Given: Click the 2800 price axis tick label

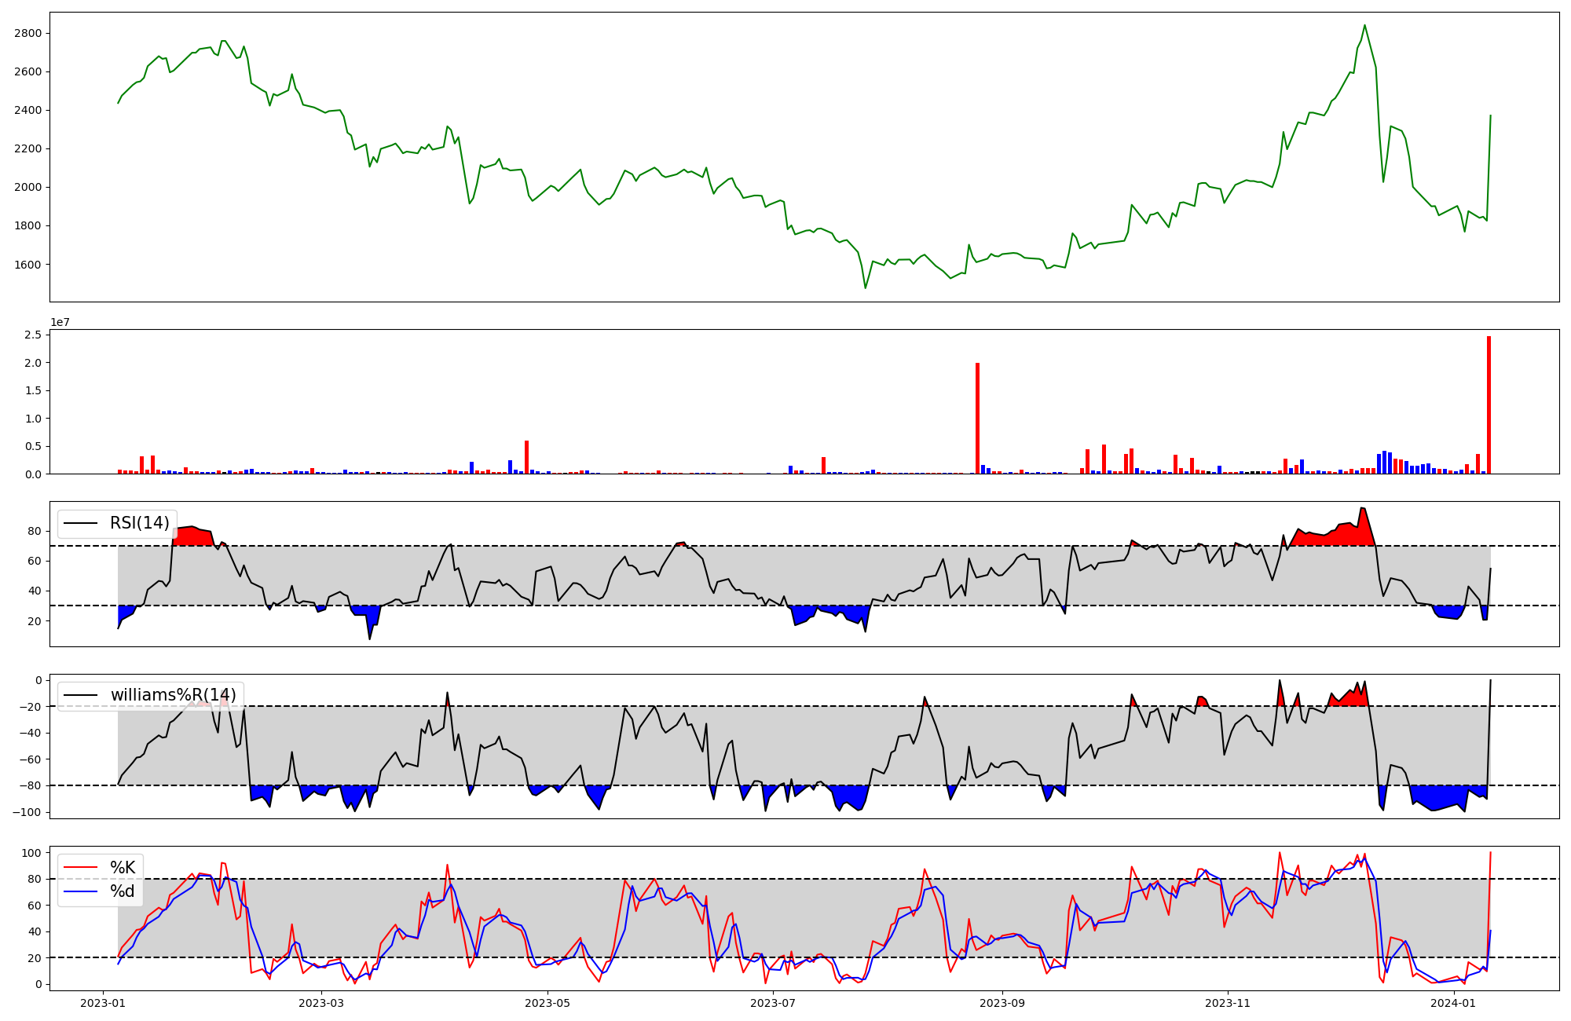Looking at the screenshot, I should [27, 33].
